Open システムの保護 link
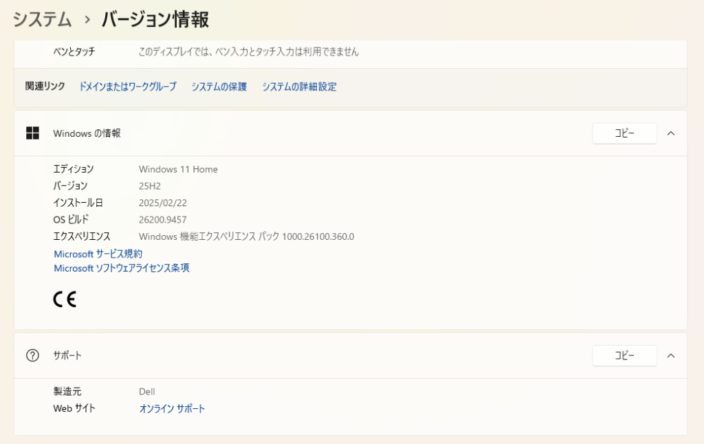This screenshot has height=444, width=704. tap(219, 87)
